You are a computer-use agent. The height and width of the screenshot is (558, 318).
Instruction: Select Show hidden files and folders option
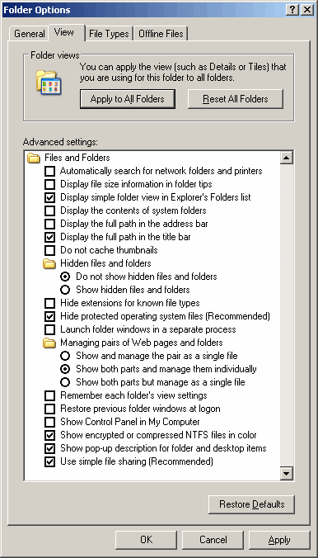65,290
